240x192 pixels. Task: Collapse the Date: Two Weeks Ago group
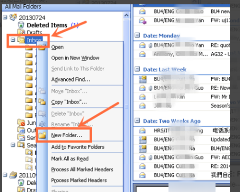click(137, 120)
